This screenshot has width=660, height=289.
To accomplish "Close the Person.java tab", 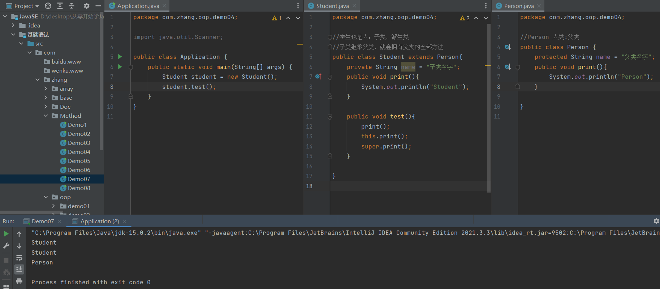I will click(539, 6).
